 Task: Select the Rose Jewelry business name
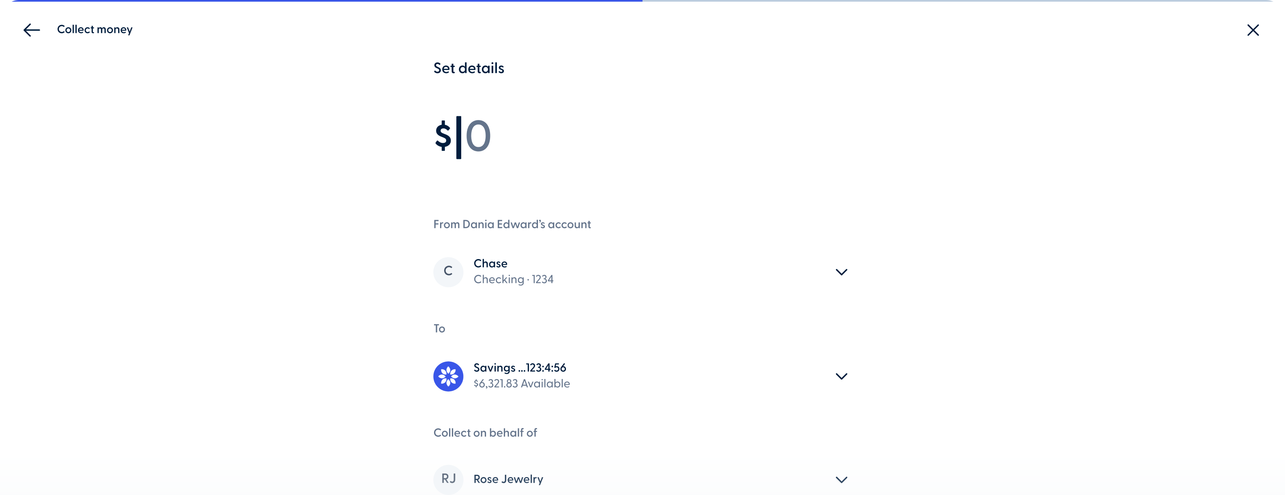(x=508, y=479)
